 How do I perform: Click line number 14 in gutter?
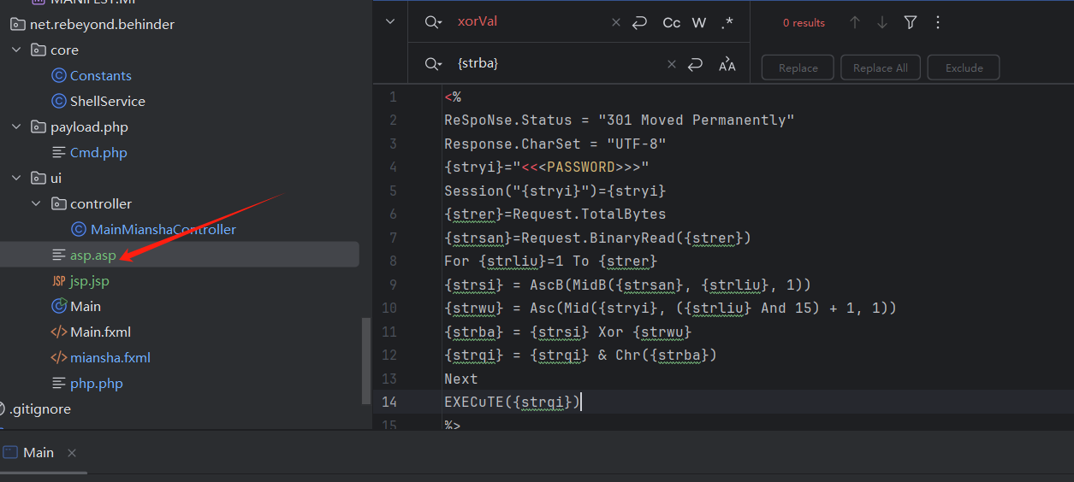[389, 401]
